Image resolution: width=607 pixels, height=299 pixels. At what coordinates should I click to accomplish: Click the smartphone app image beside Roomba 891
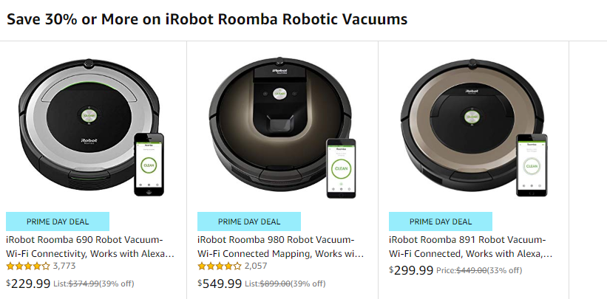click(x=531, y=165)
